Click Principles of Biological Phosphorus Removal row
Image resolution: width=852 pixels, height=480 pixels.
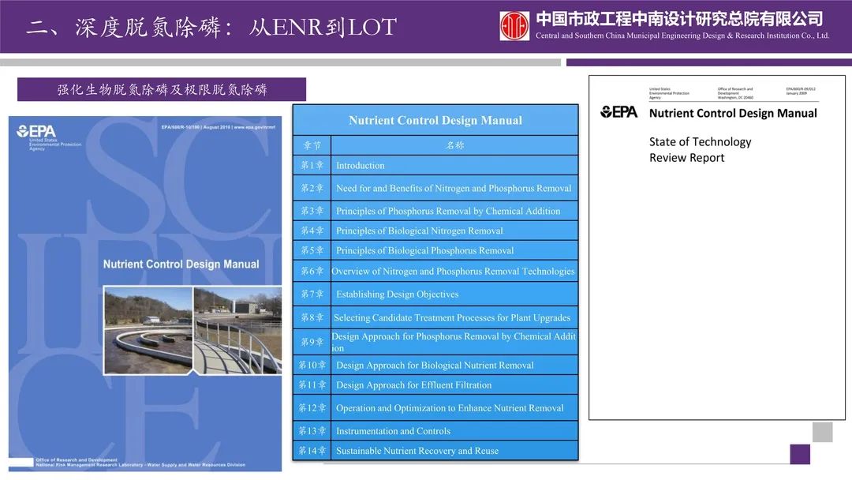tap(435, 250)
